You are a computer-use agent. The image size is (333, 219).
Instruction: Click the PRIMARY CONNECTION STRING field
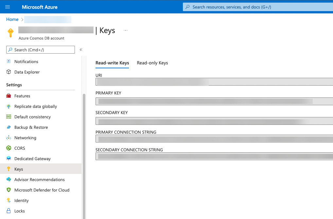[x=214, y=139]
